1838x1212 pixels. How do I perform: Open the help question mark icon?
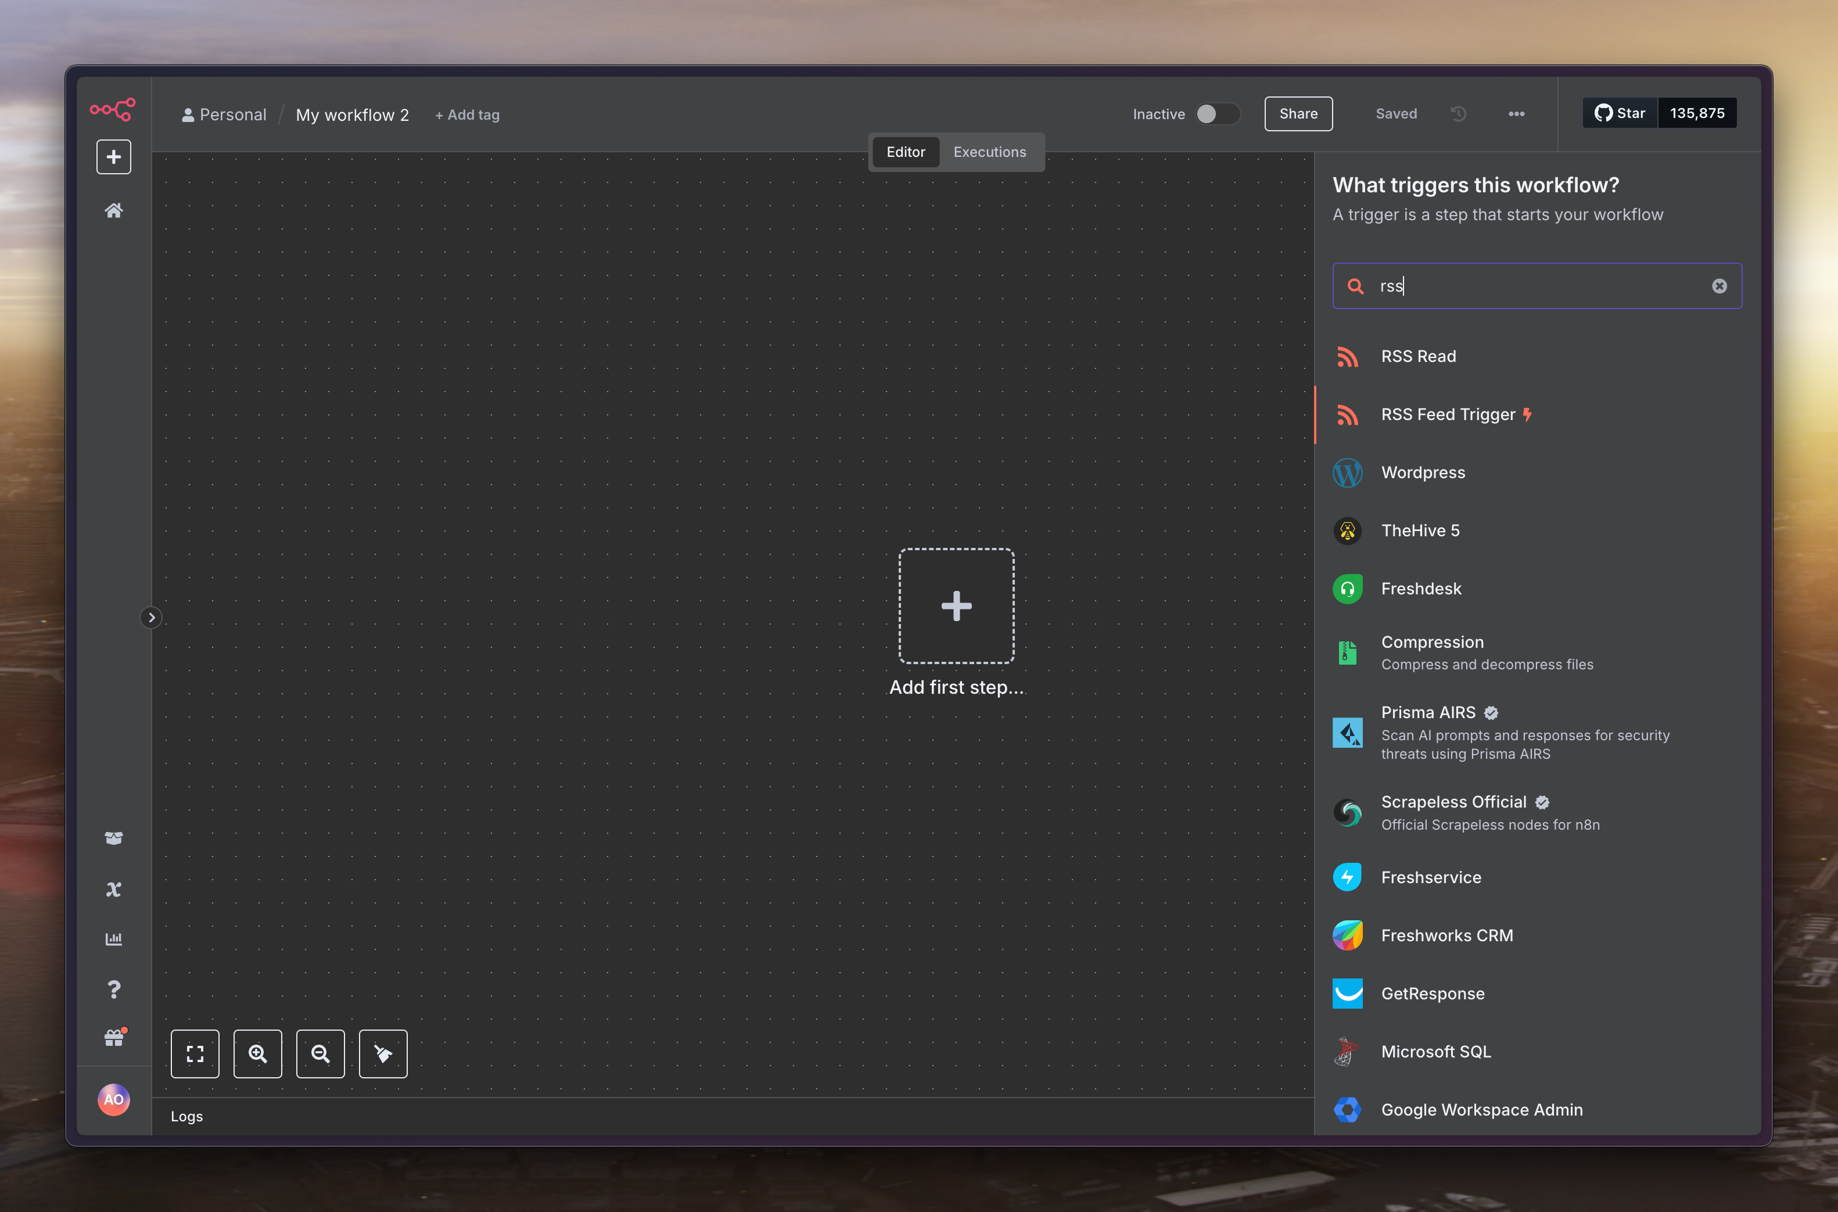114,989
